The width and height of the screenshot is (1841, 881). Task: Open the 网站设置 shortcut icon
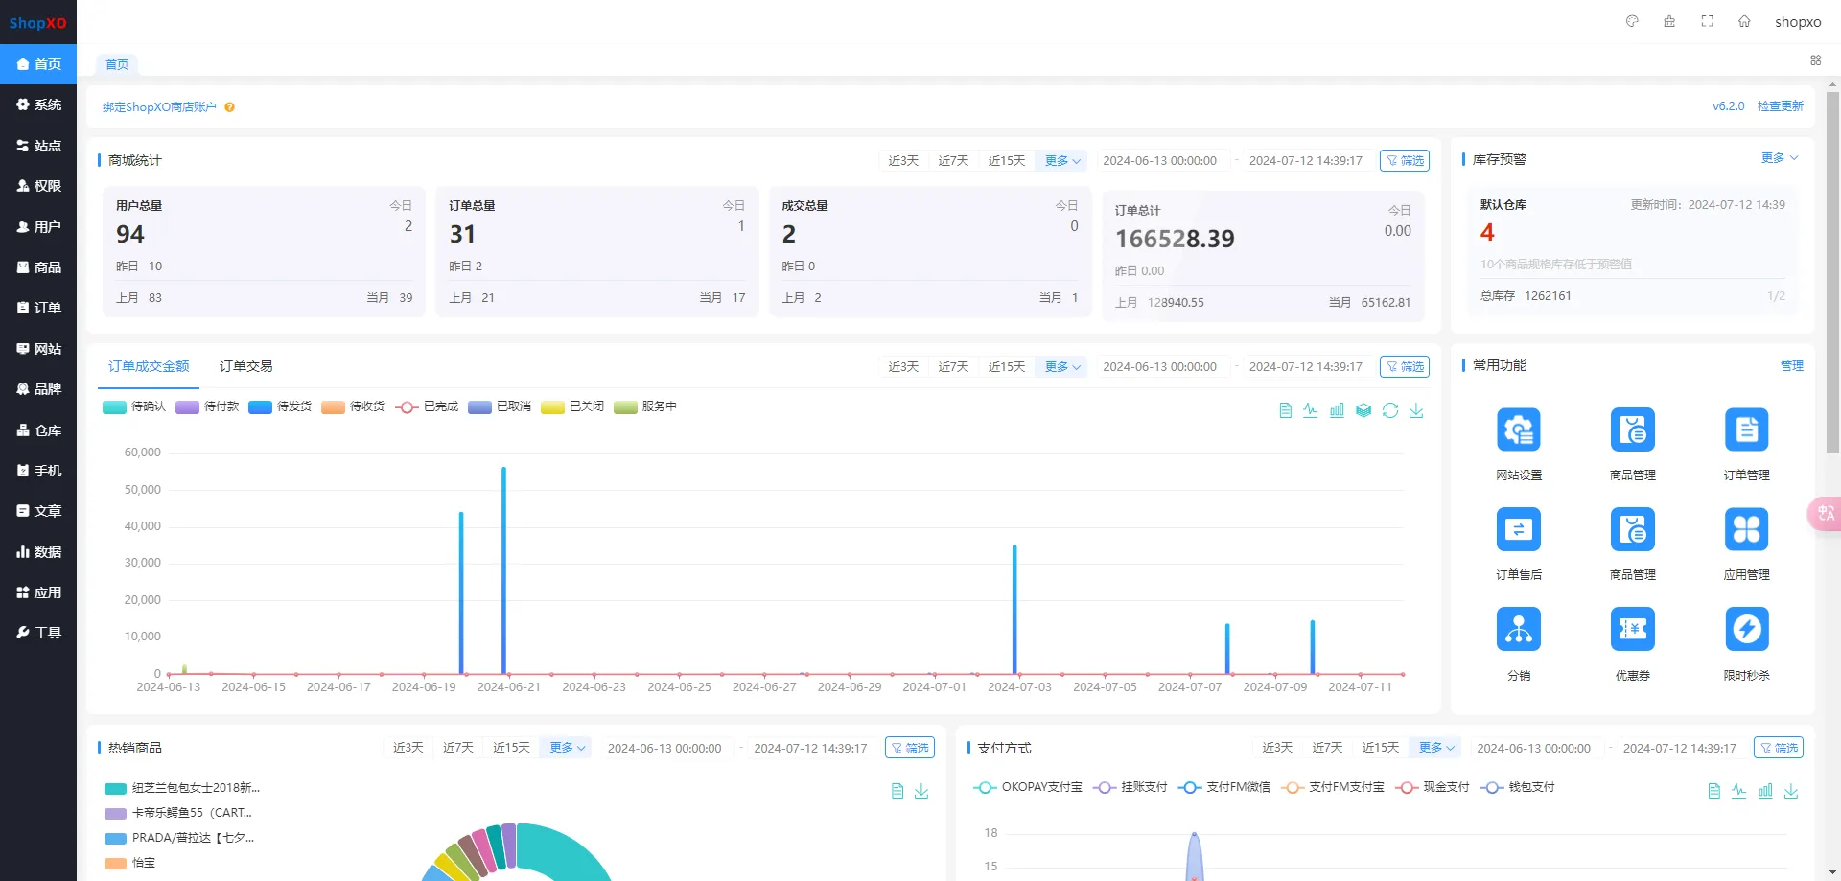1519,429
